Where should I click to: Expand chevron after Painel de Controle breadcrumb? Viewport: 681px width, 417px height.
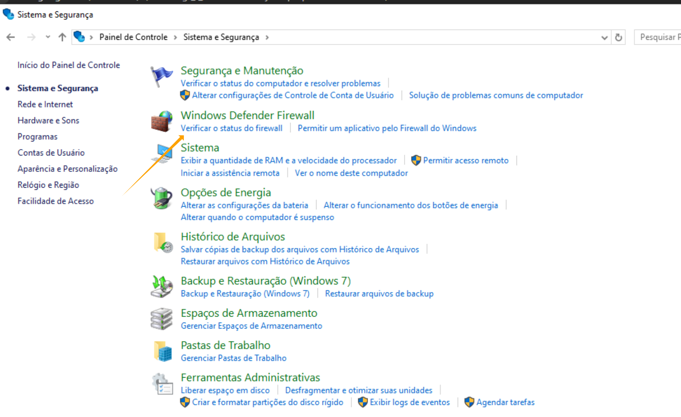point(175,37)
